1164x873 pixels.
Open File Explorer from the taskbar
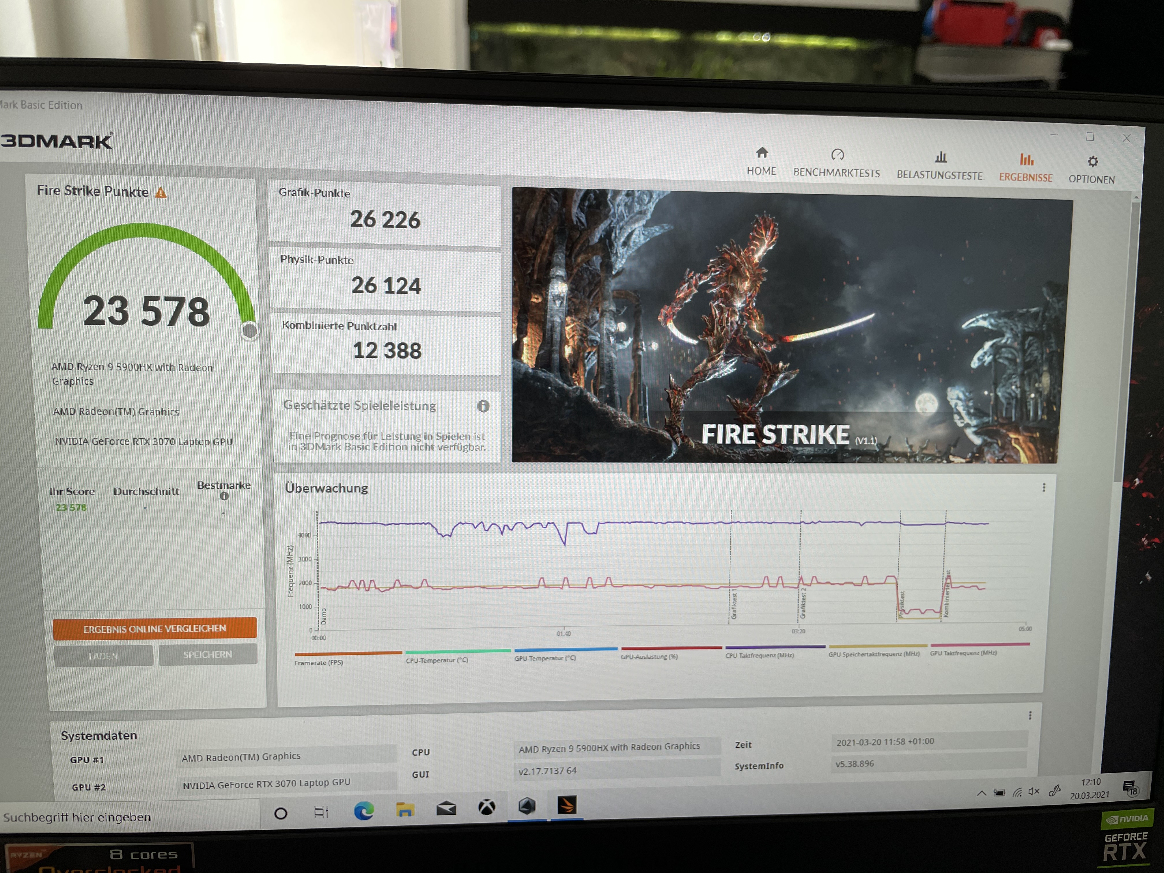tap(405, 809)
